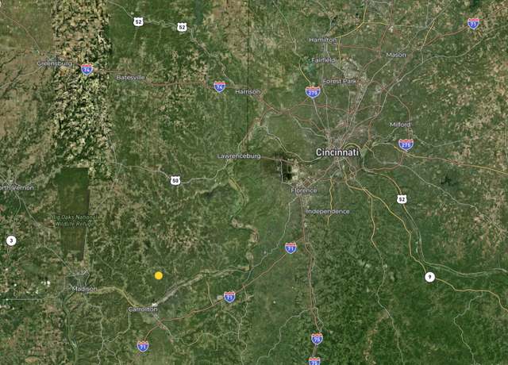Select the US 50 highway shield
The width and height of the screenshot is (508, 365).
175,180
